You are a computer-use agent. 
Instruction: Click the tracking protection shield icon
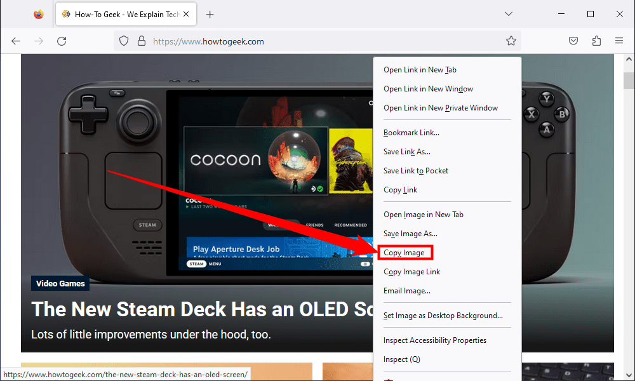tap(124, 41)
